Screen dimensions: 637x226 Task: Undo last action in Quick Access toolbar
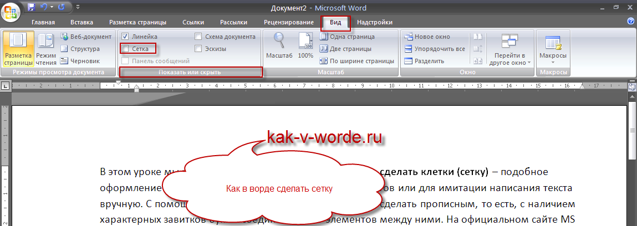(44, 7)
